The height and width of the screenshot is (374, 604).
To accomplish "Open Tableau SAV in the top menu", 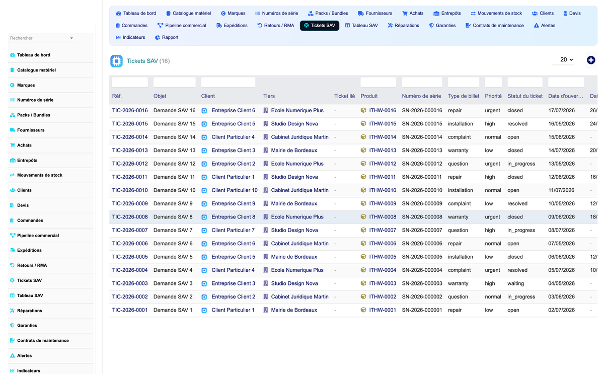I will click(361, 25).
